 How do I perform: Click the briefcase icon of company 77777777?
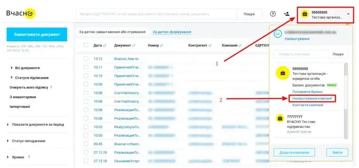[x=279, y=119]
